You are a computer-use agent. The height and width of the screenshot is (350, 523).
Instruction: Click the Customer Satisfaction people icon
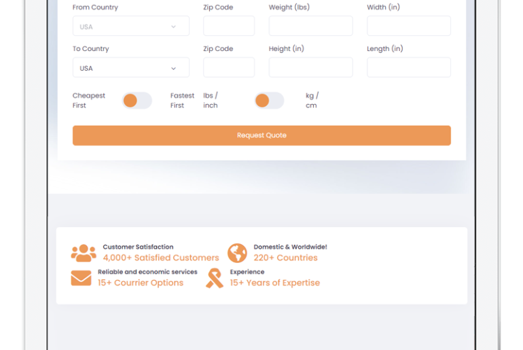coord(84,253)
